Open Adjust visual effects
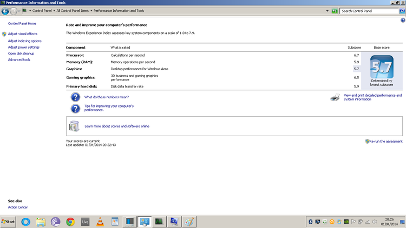Screen dimensions: 406x228 click(23, 34)
